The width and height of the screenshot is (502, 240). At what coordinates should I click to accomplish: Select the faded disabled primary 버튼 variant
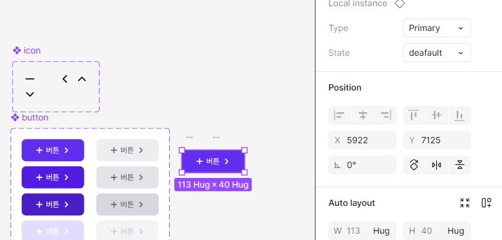[53, 231]
